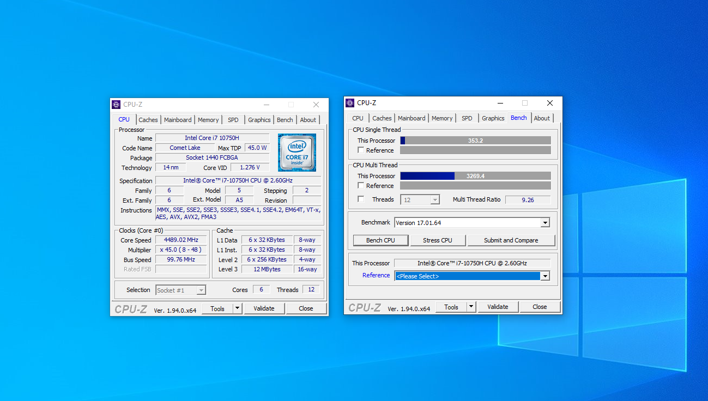Click This Processor field in the bench window

(473, 263)
